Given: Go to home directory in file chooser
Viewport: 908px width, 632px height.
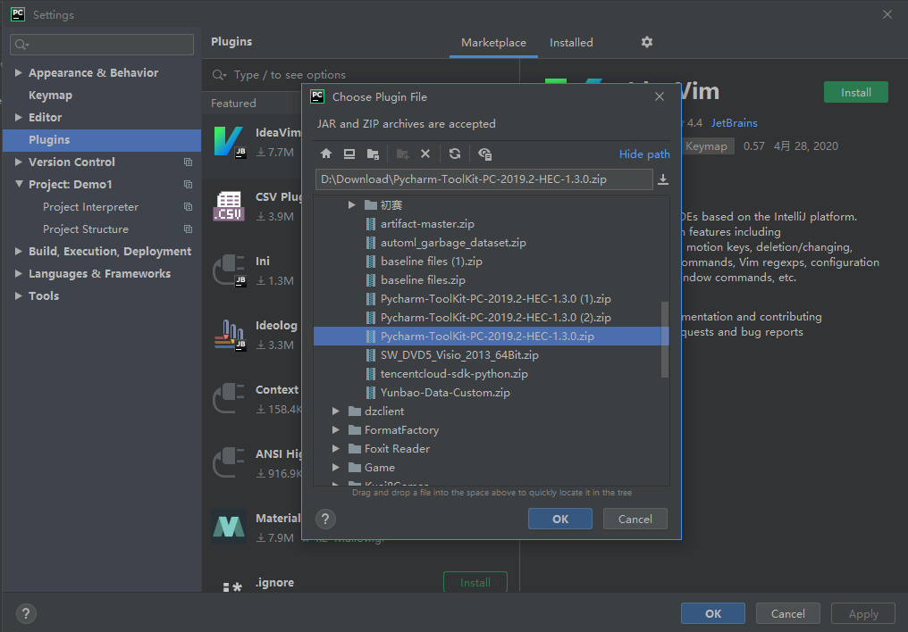Looking at the screenshot, I should 326,154.
